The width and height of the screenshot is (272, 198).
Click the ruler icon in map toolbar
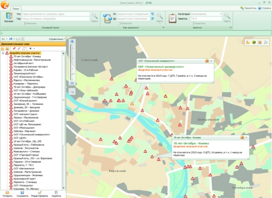(x=248, y=42)
